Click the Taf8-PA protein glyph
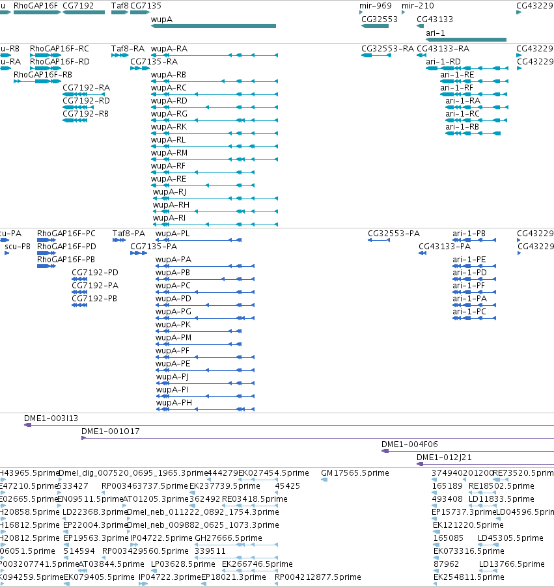Screen dimensions: 554x587 pos(119,240)
